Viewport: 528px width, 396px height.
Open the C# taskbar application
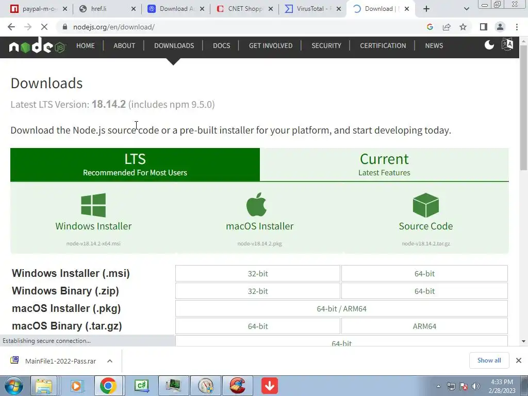click(141, 386)
